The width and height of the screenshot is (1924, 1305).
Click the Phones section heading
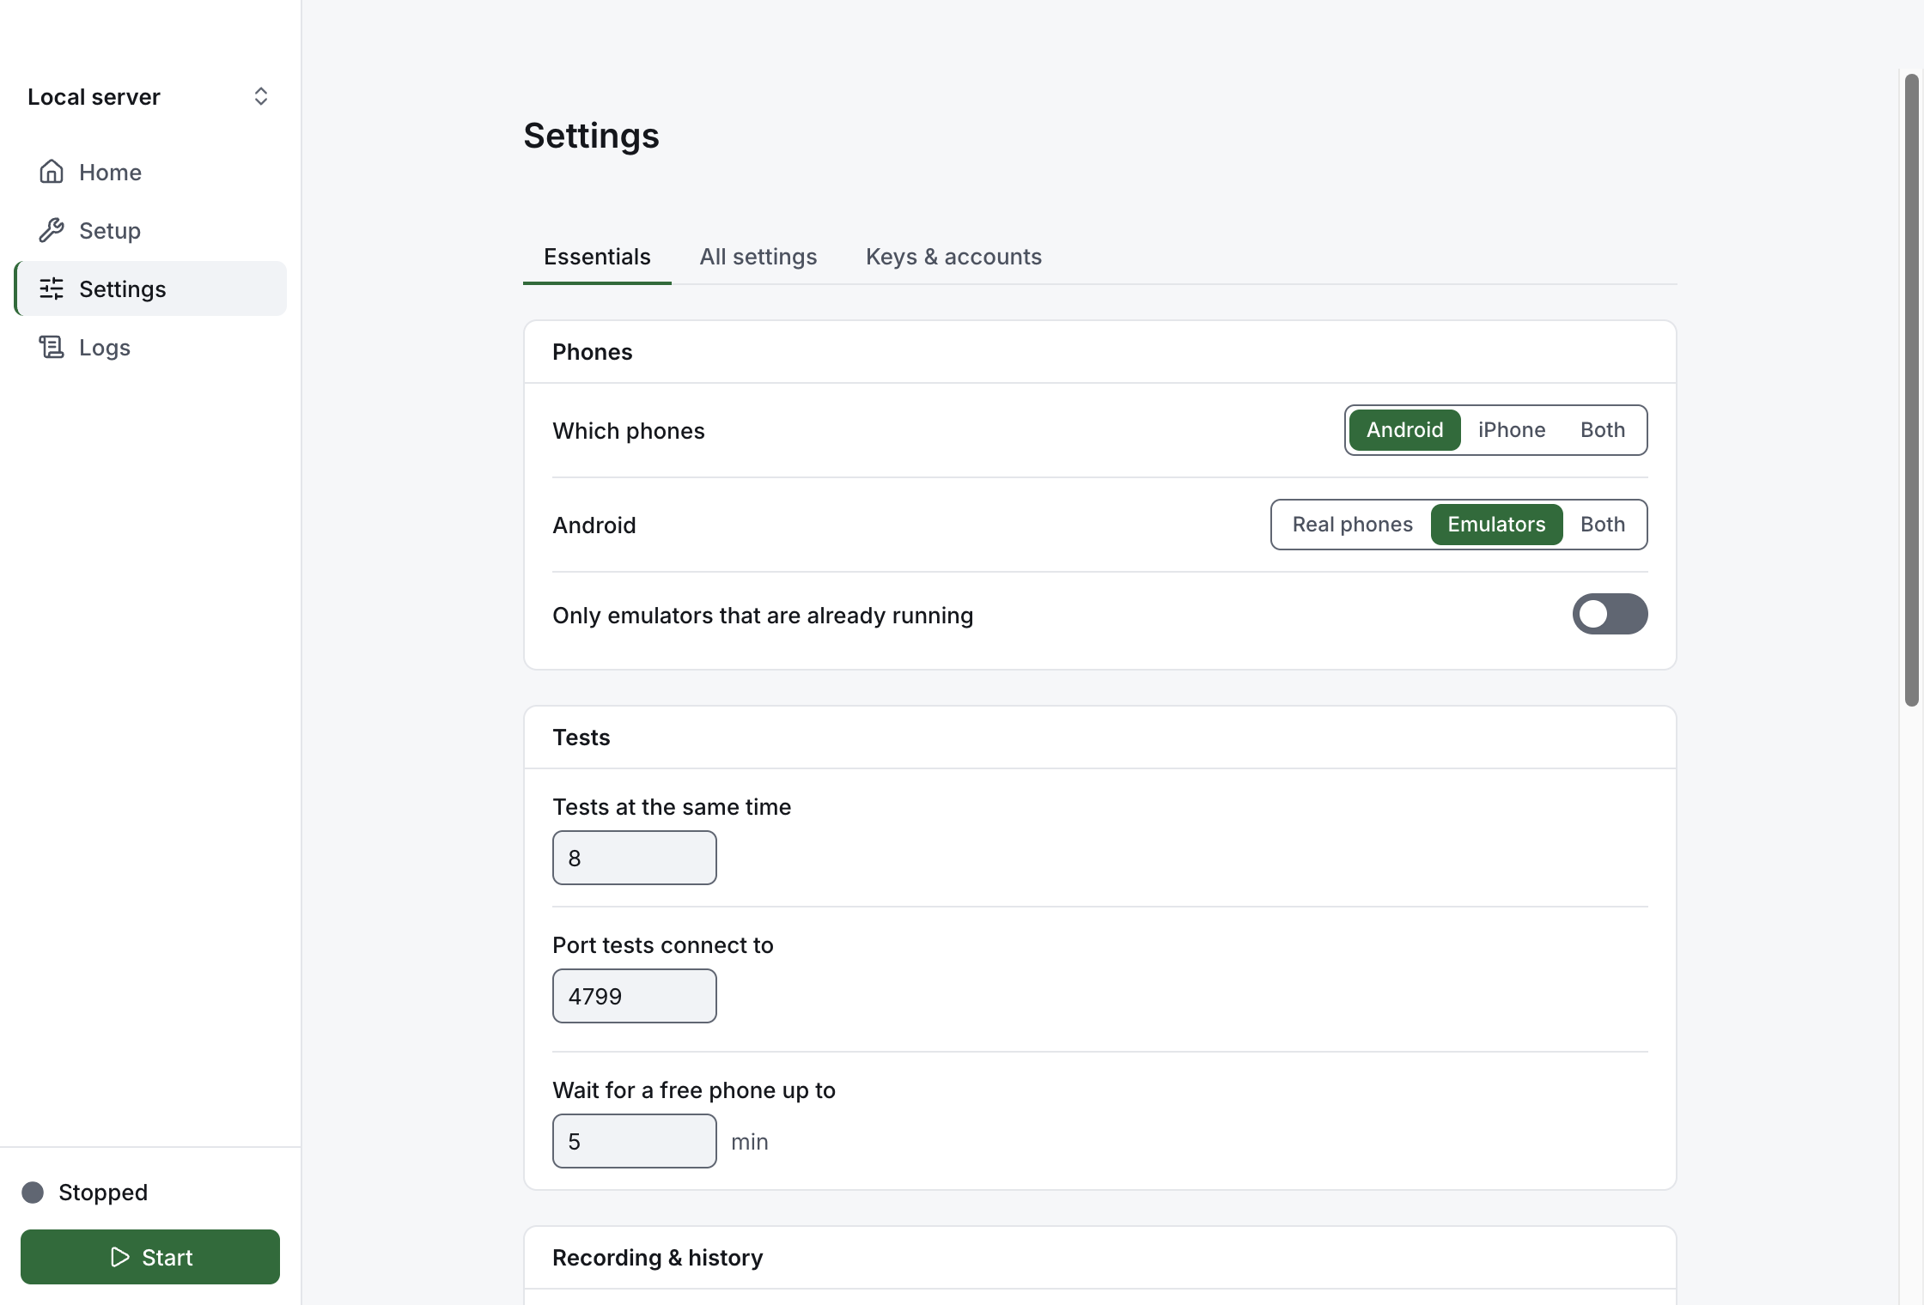click(x=592, y=352)
